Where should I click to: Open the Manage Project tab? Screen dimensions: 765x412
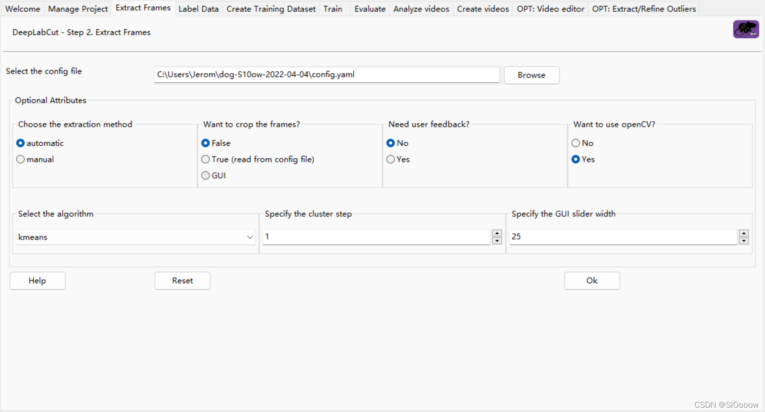(x=78, y=9)
